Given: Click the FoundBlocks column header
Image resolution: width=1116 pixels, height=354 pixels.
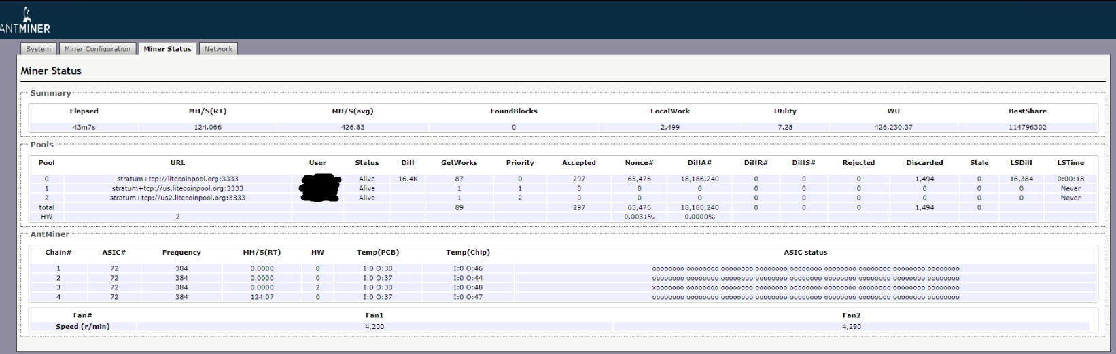Looking at the screenshot, I should click(x=514, y=111).
